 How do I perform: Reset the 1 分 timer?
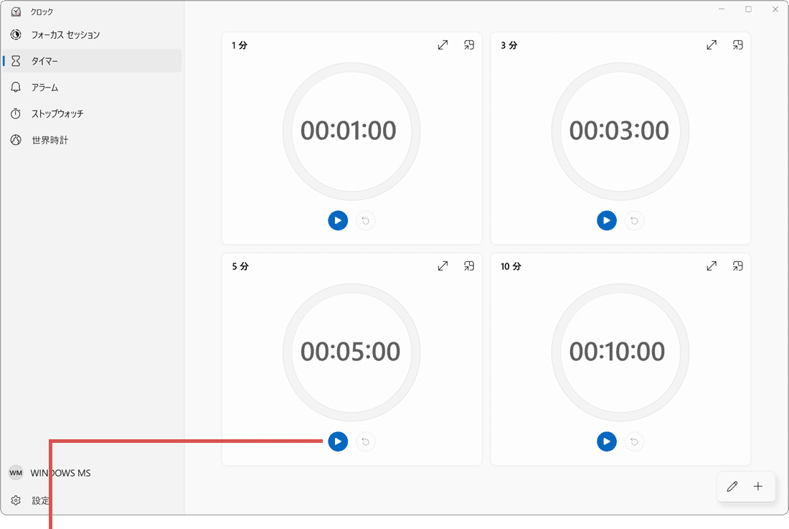(x=366, y=220)
